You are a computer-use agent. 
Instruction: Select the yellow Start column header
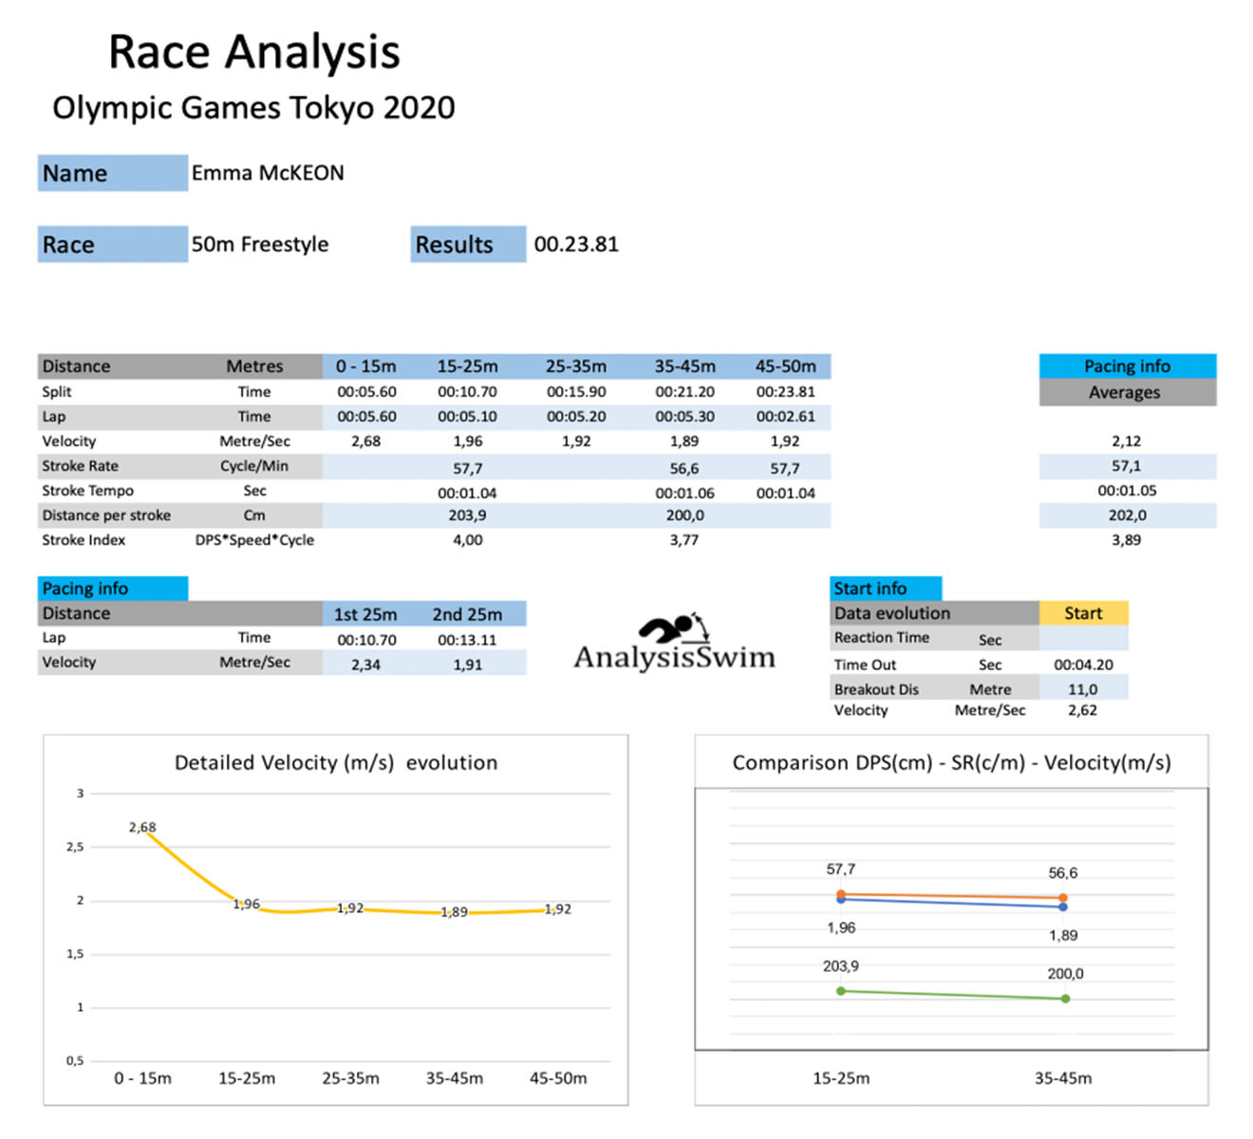[x=1083, y=613]
